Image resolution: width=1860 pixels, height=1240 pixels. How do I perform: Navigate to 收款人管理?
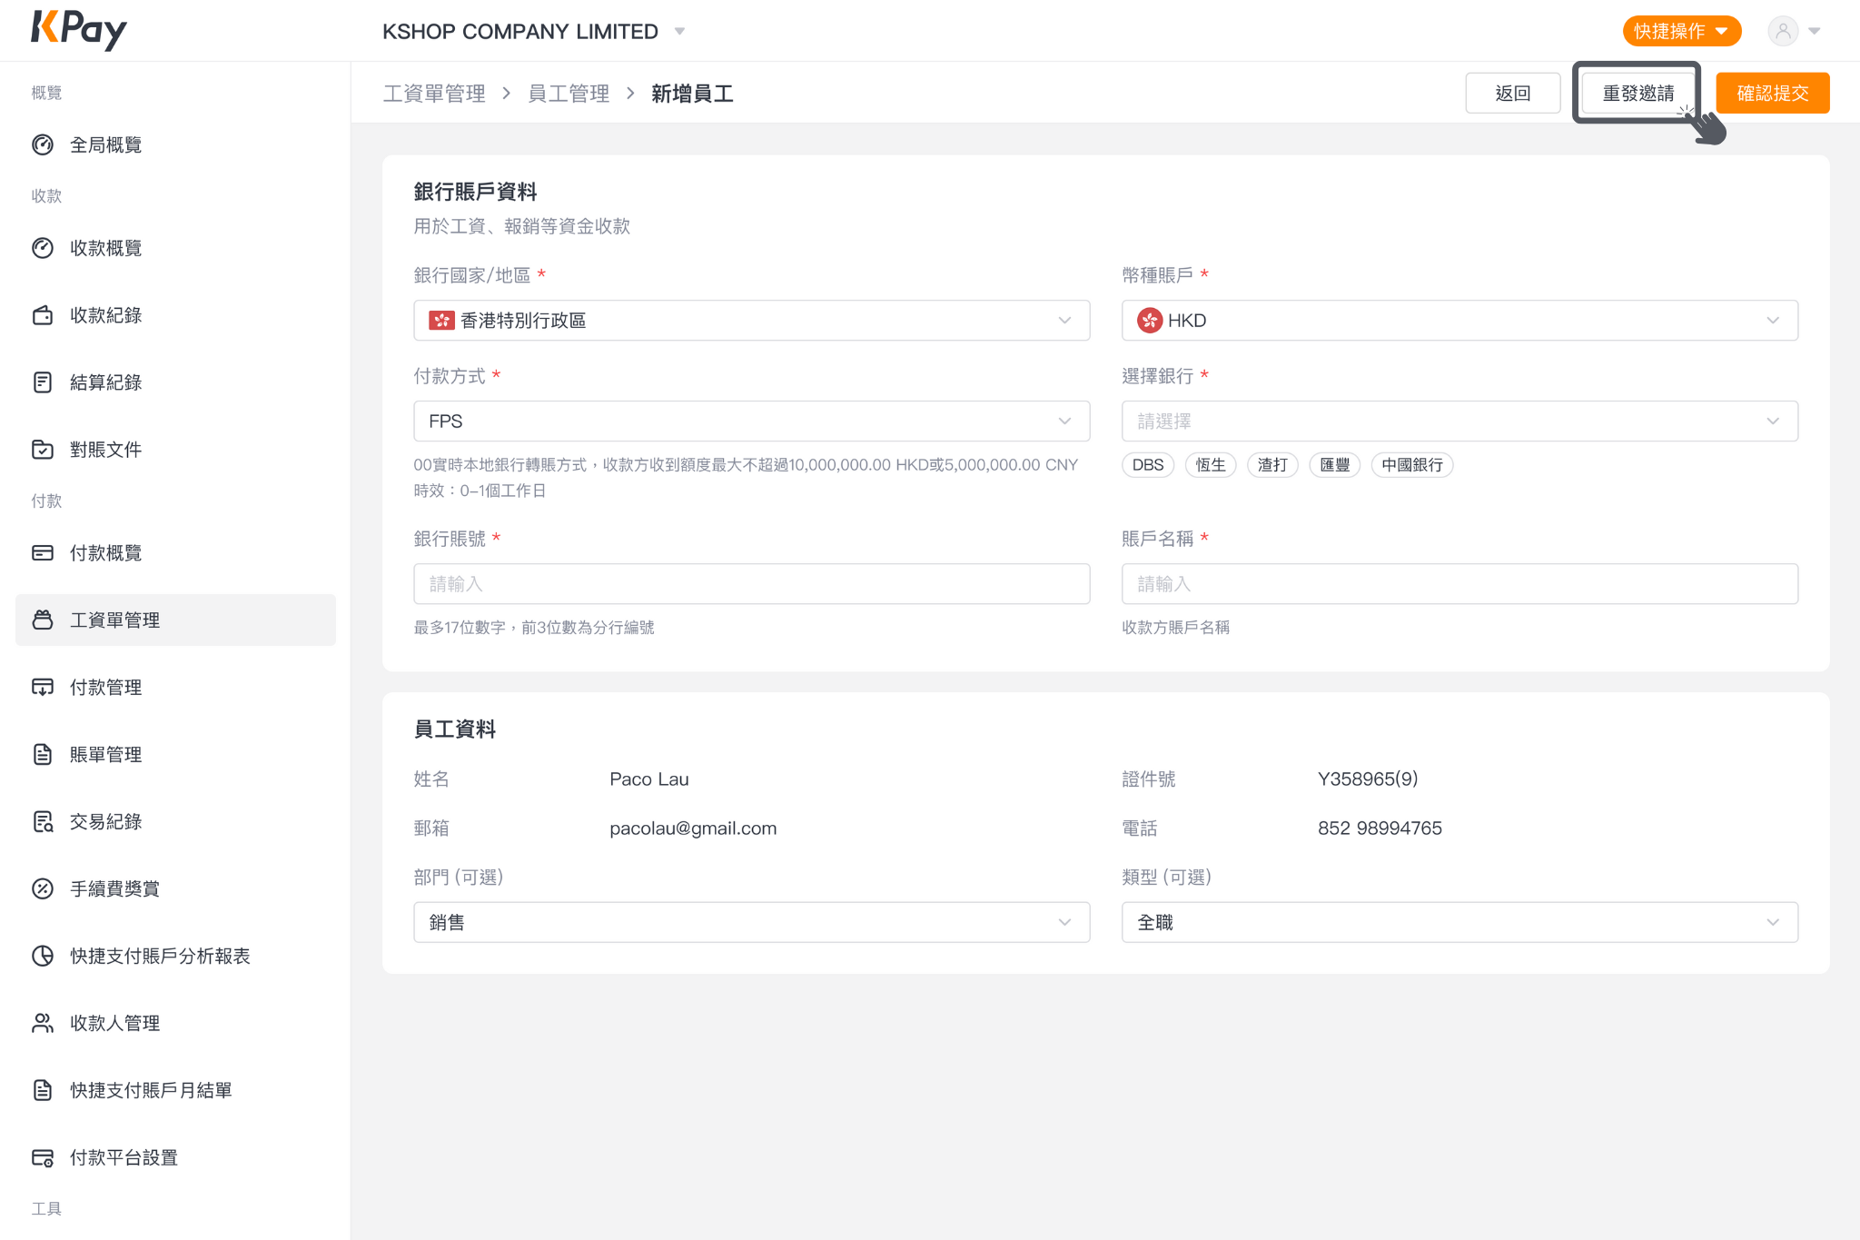tap(175, 1024)
